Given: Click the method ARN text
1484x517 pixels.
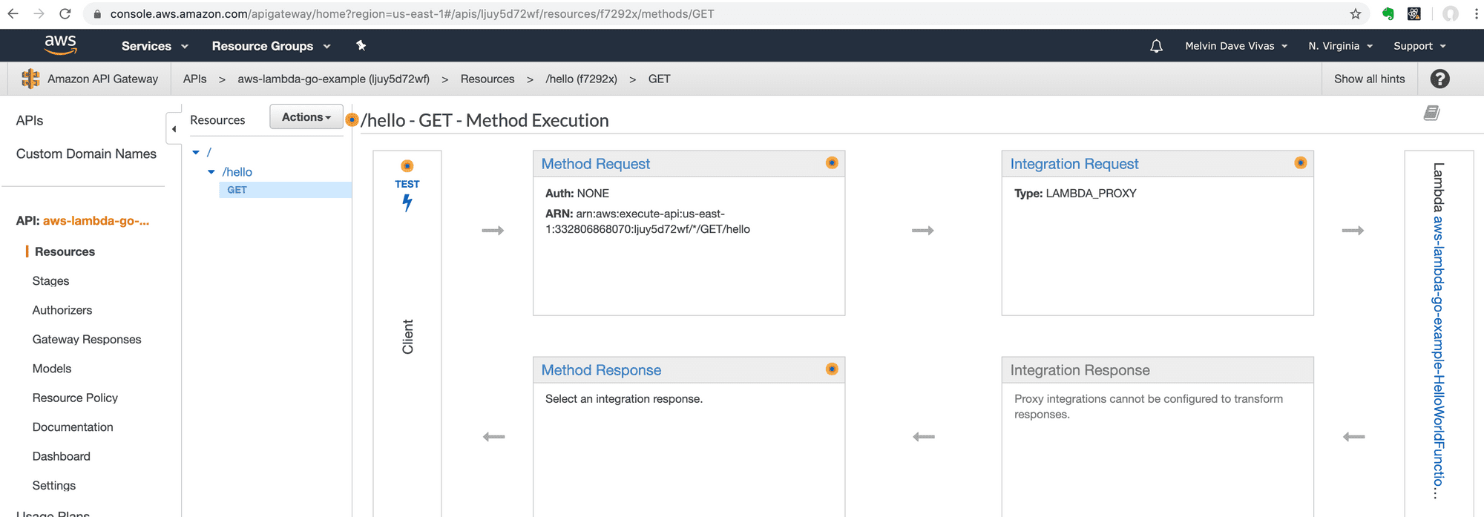Looking at the screenshot, I should pos(648,221).
